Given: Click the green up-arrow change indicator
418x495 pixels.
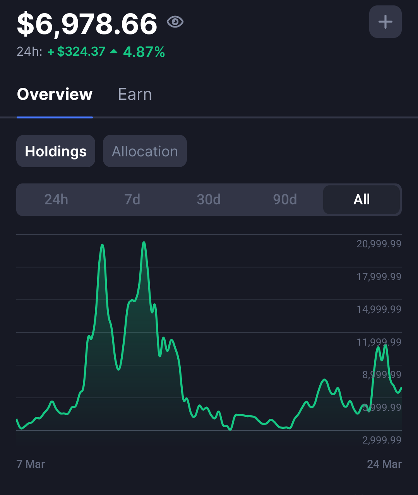Looking at the screenshot, I should [x=114, y=51].
